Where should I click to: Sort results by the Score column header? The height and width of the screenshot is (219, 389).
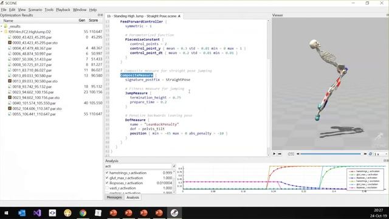click(94, 20)
